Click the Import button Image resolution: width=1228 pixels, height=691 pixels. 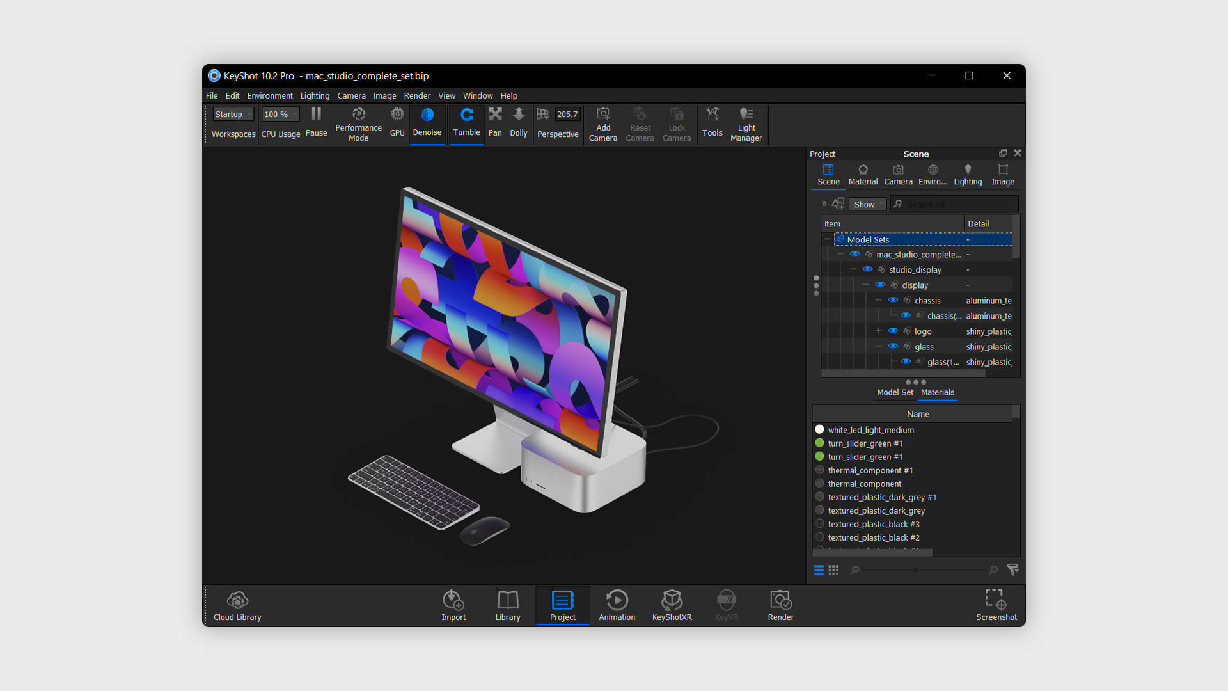click(453, 605)
